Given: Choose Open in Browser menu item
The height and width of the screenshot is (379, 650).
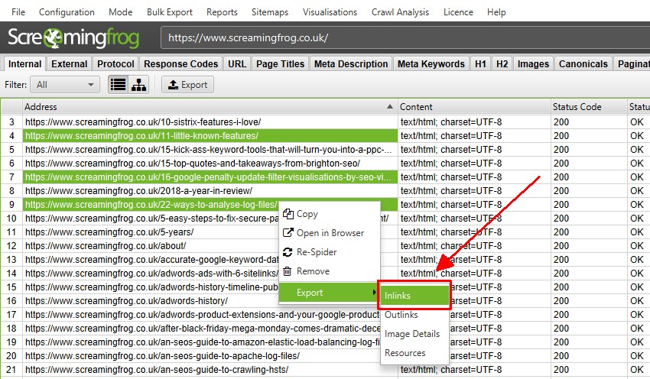Looking at the screenshot, I should point(330,233).
